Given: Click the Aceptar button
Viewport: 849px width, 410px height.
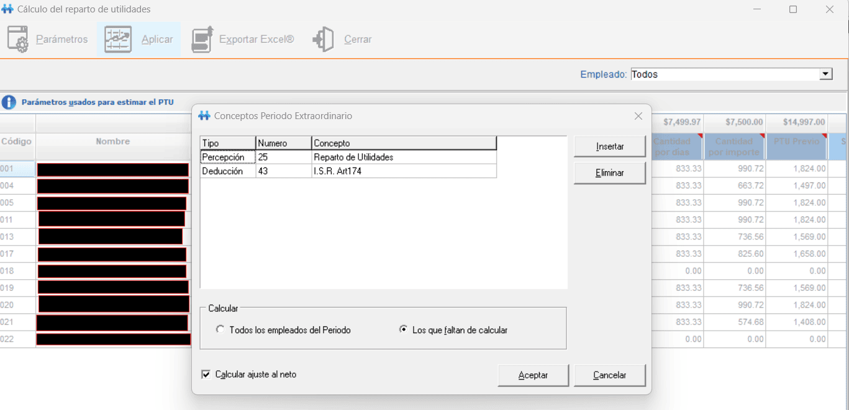Looking at the screenshot, I should [x=533, y=375].
